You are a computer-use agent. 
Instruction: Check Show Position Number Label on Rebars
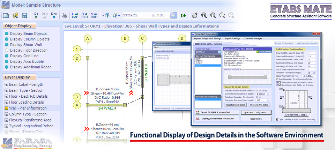coord(280,82)
